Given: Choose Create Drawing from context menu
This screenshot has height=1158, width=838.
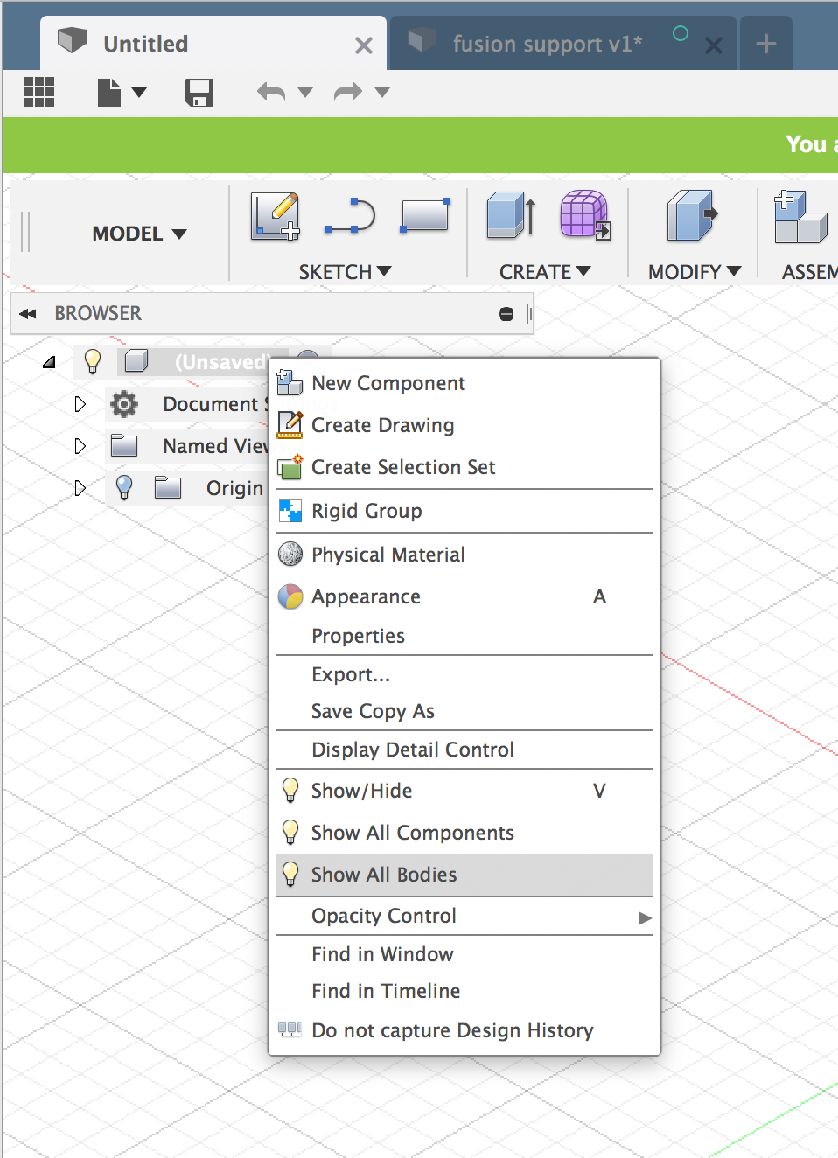Looking at the screenshot, I should point(464,425).
